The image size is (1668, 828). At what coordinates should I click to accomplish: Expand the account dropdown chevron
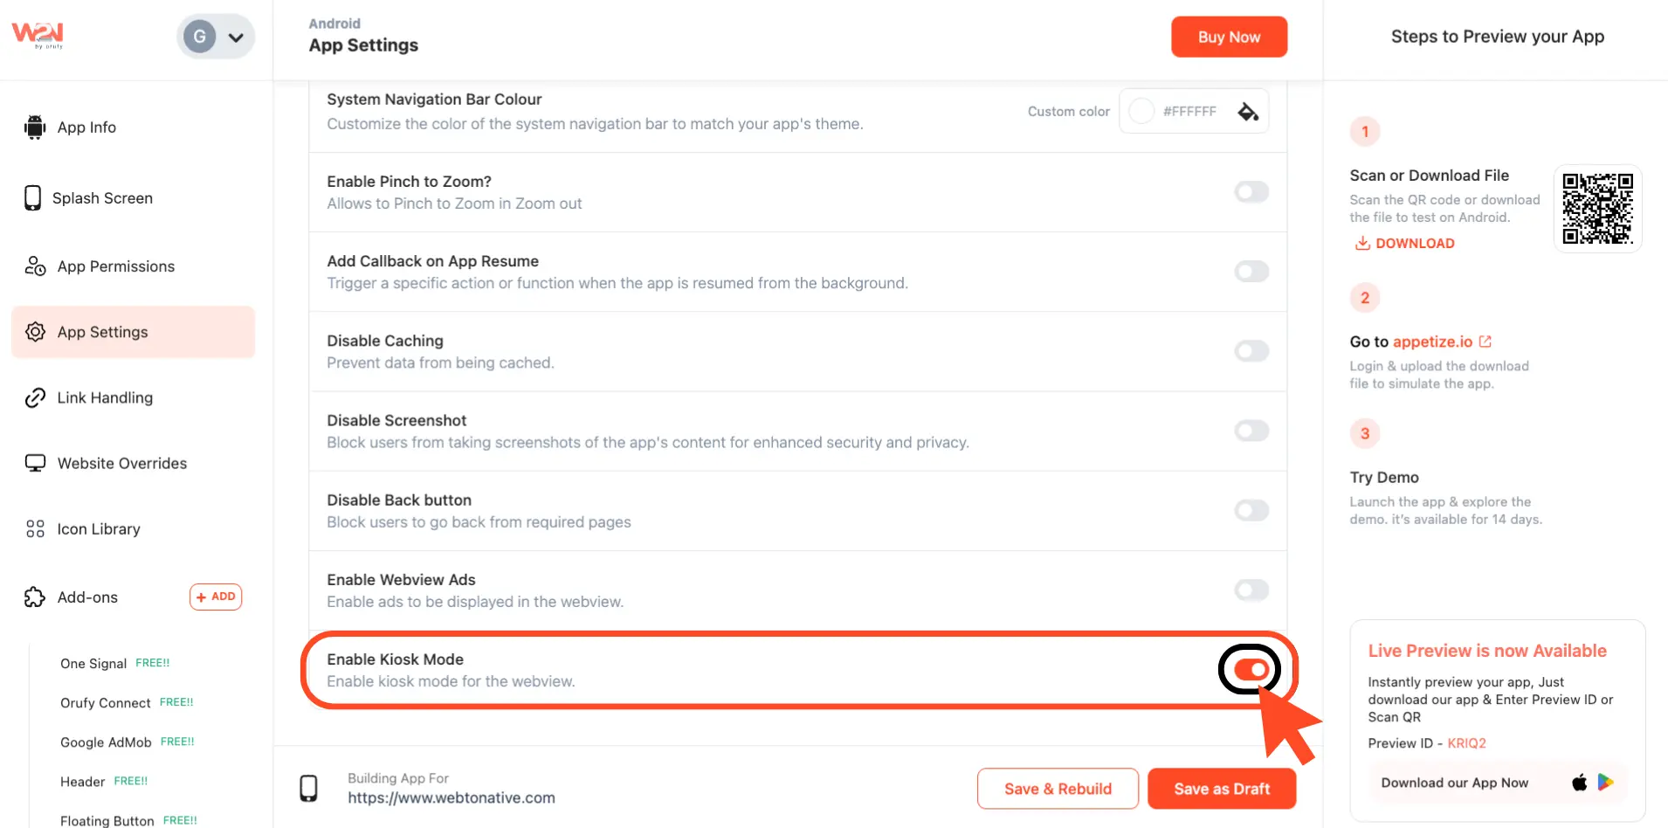pos(236,38)
